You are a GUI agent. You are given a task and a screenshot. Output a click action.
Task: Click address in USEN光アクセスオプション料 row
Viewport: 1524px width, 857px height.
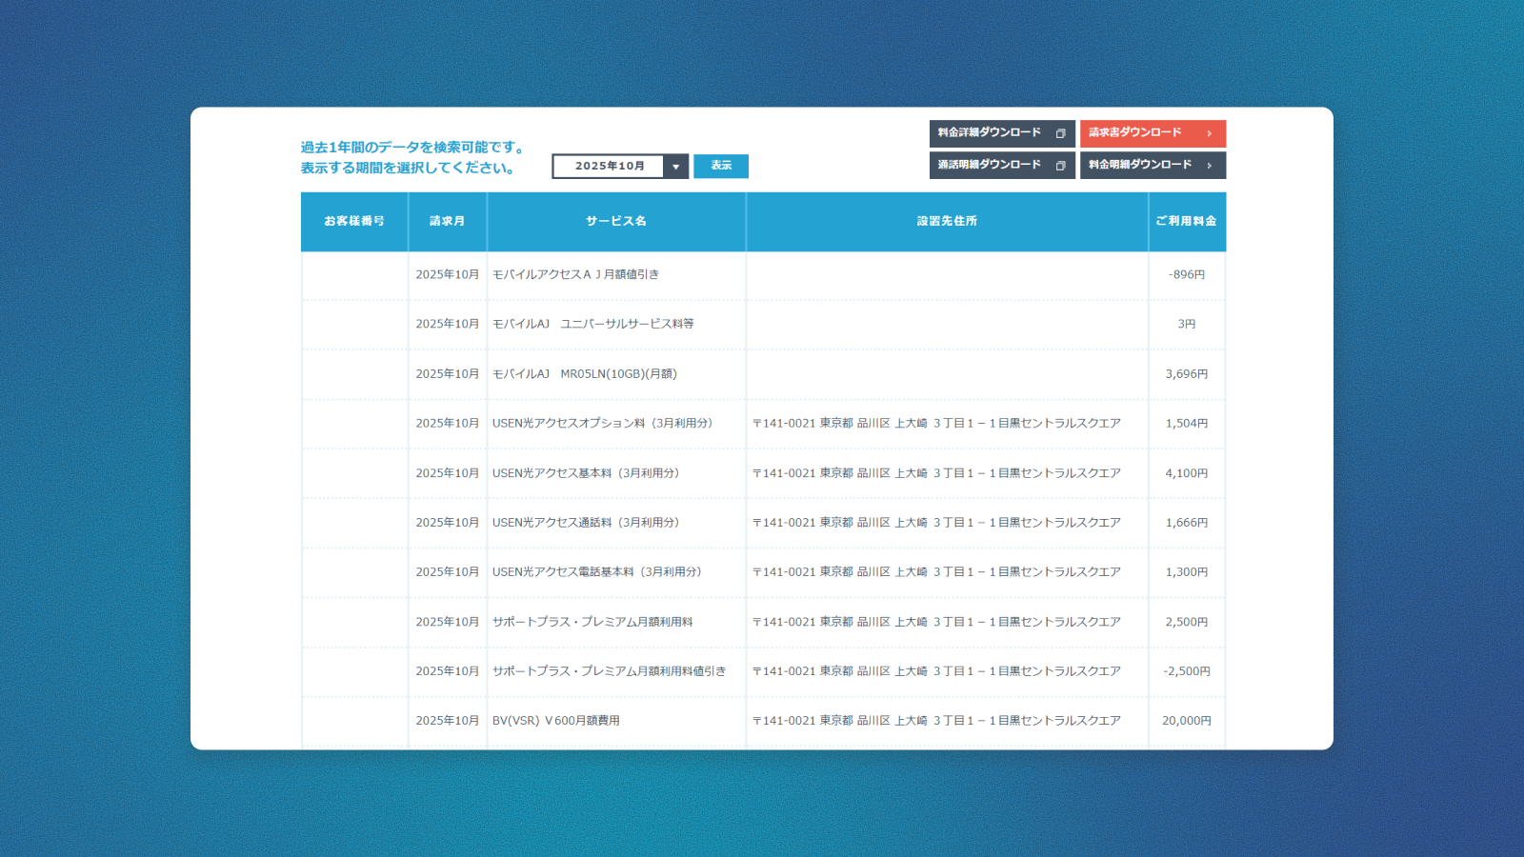click(936, 424)
